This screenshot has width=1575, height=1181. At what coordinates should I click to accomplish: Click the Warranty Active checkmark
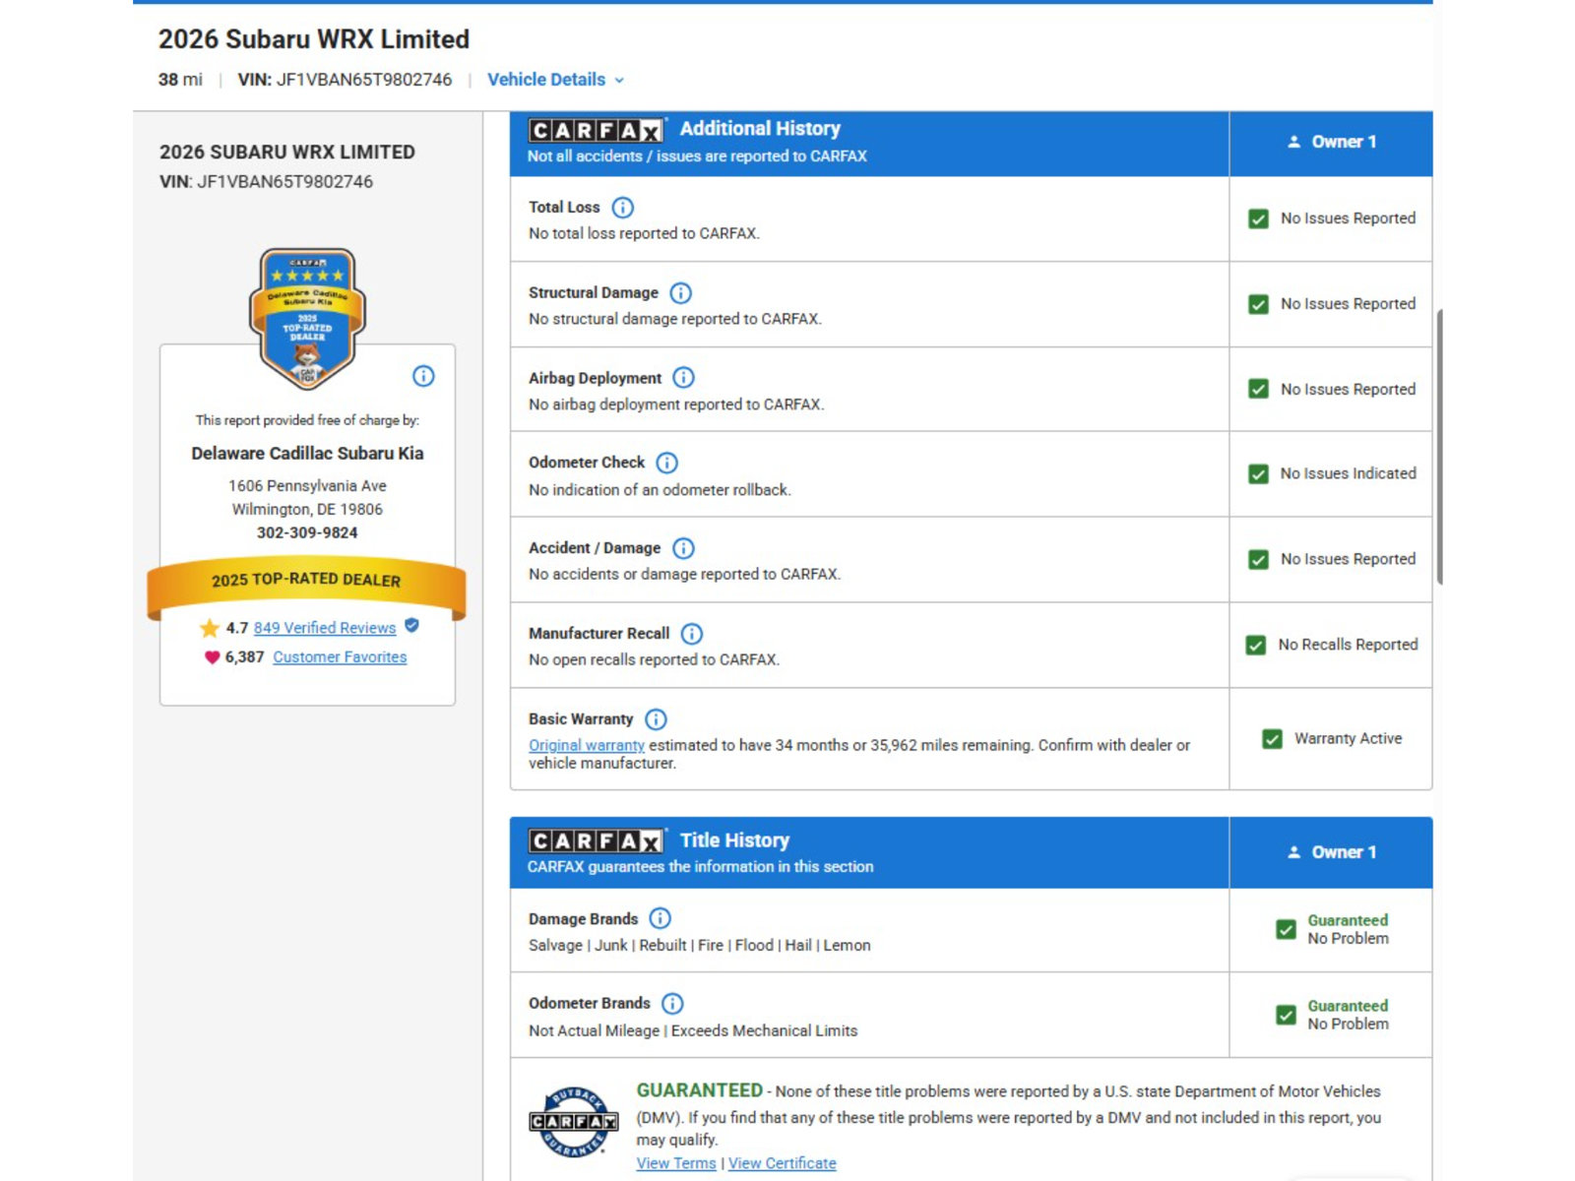pos(1273,738)
